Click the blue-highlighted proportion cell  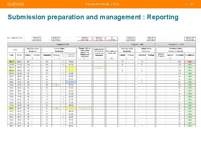pyautogui.click(x=71, y=82)
